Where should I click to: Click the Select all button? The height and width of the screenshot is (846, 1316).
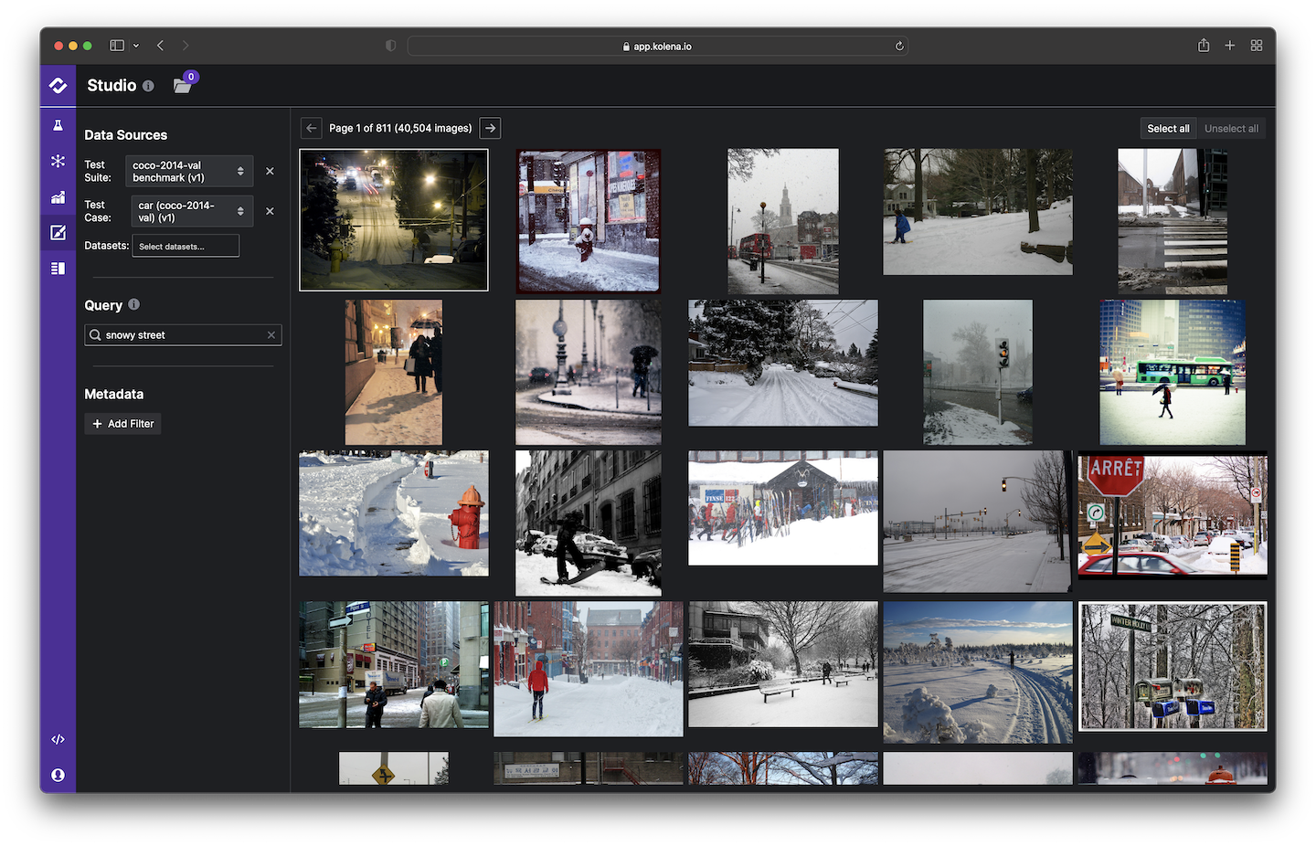tap(1168, 129)
